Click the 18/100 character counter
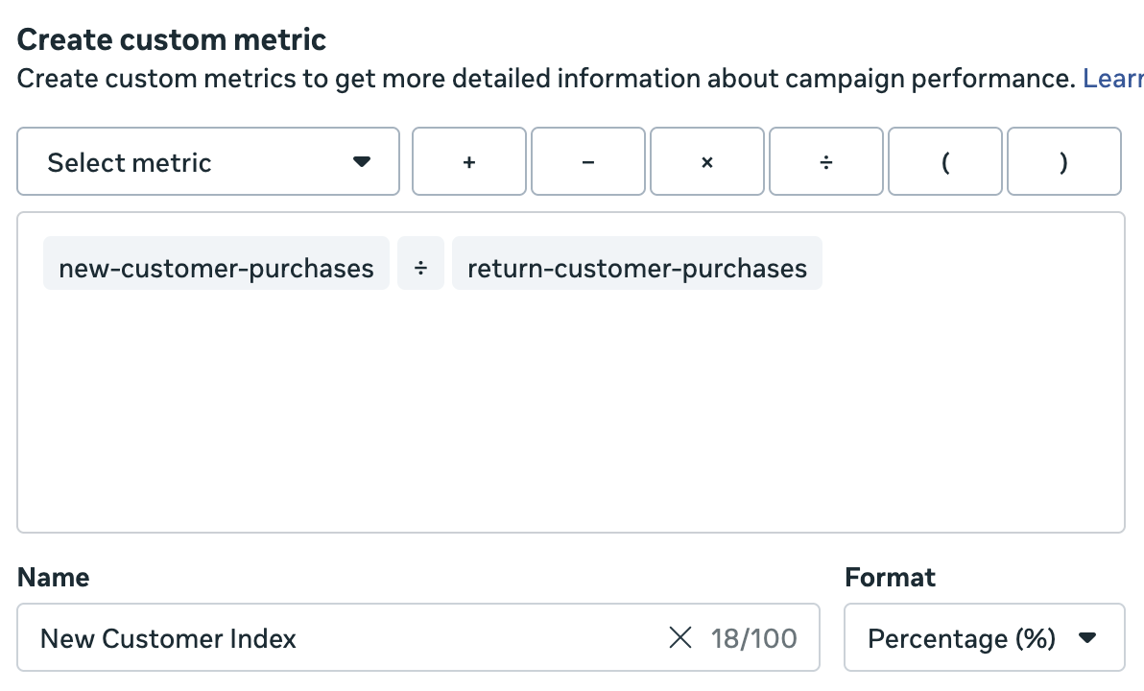 pos(753,638)
